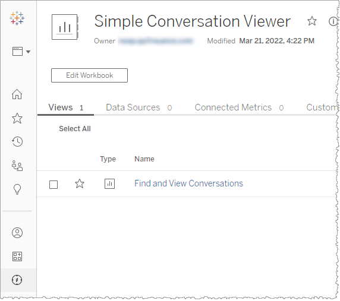Open Recents clock icon in sidebar
The height and width of the screenshot is (301, 340).
coord(17,142)
